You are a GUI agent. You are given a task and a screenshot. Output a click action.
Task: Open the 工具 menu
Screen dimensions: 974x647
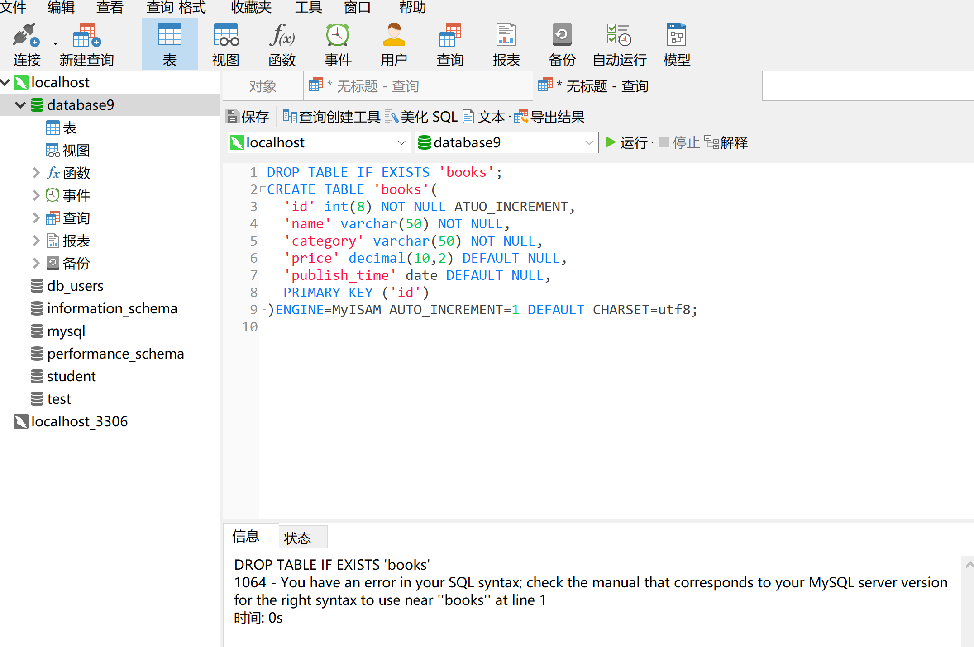point(308,7)
